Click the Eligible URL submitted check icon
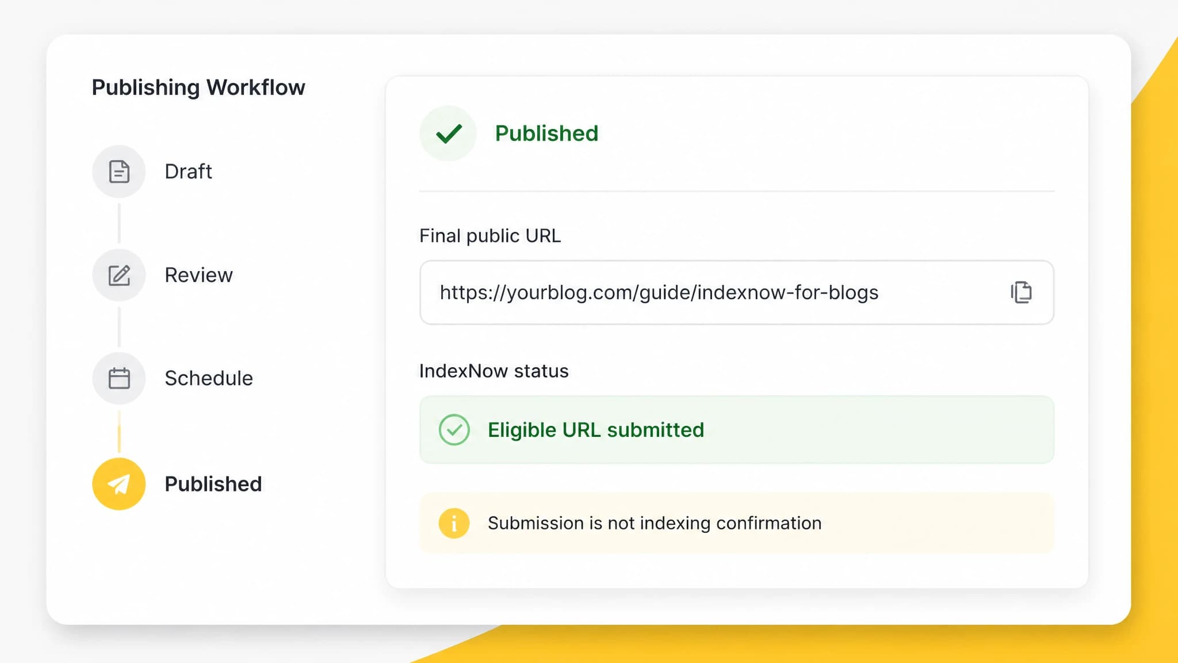The width and height of the screenshot is (1178, 663). coord(454,430)
